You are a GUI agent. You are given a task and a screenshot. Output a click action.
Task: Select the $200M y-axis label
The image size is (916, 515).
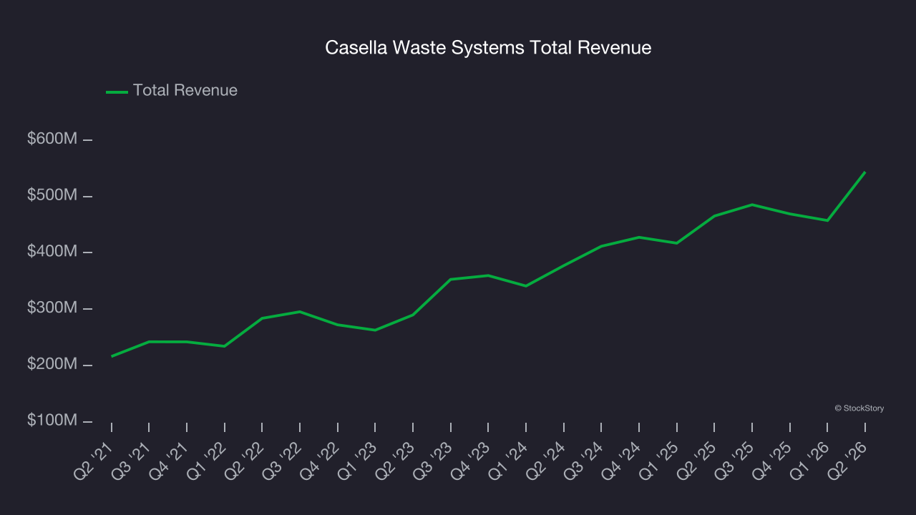52,365
